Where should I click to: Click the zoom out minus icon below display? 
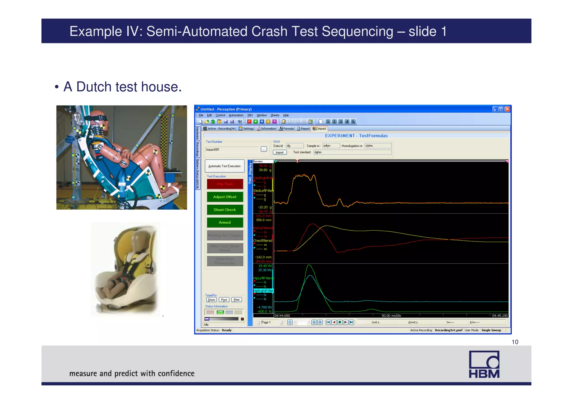point(290,322)
